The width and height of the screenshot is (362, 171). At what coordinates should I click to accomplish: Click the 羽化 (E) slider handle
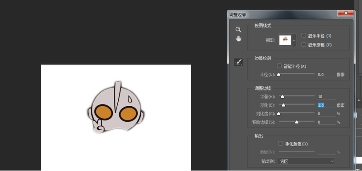[x=283, y=105]
